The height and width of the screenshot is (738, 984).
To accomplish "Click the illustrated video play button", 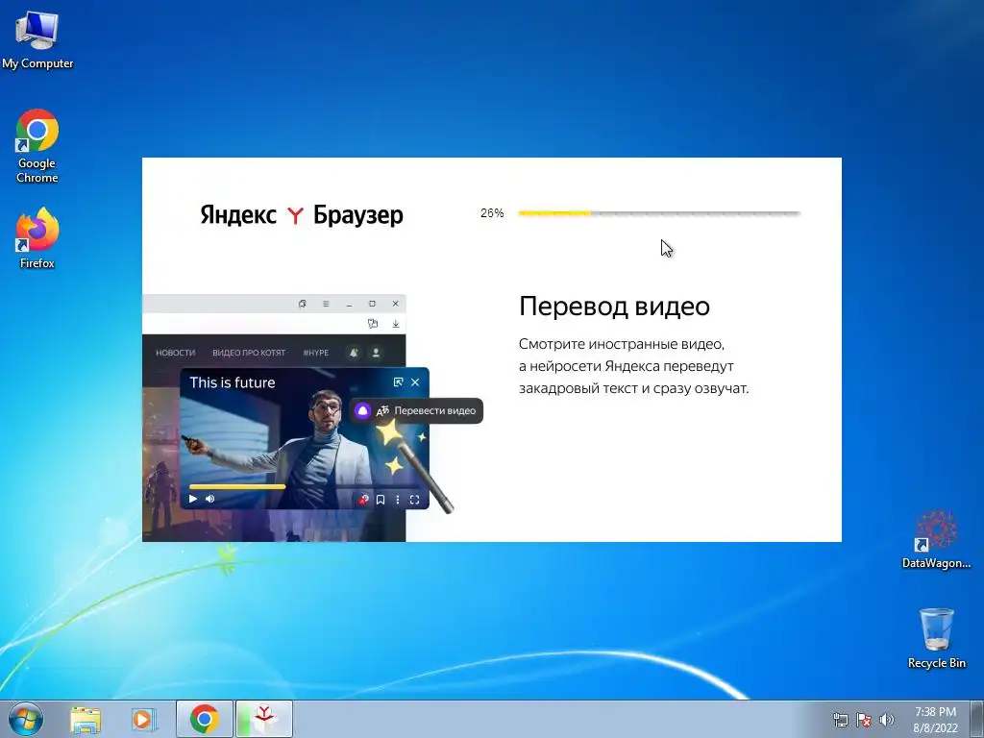I will pos(193,499).
